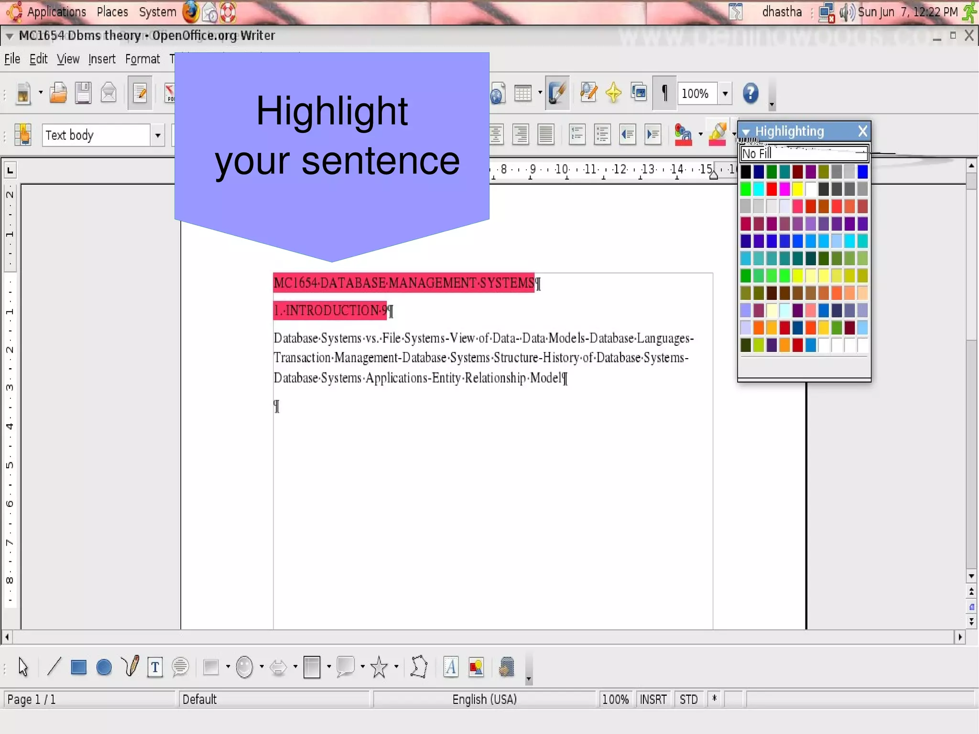Viewport: 979px width, 734px height.
Task: Open the Styles and Formatting icon
Action: click(22, 135)
